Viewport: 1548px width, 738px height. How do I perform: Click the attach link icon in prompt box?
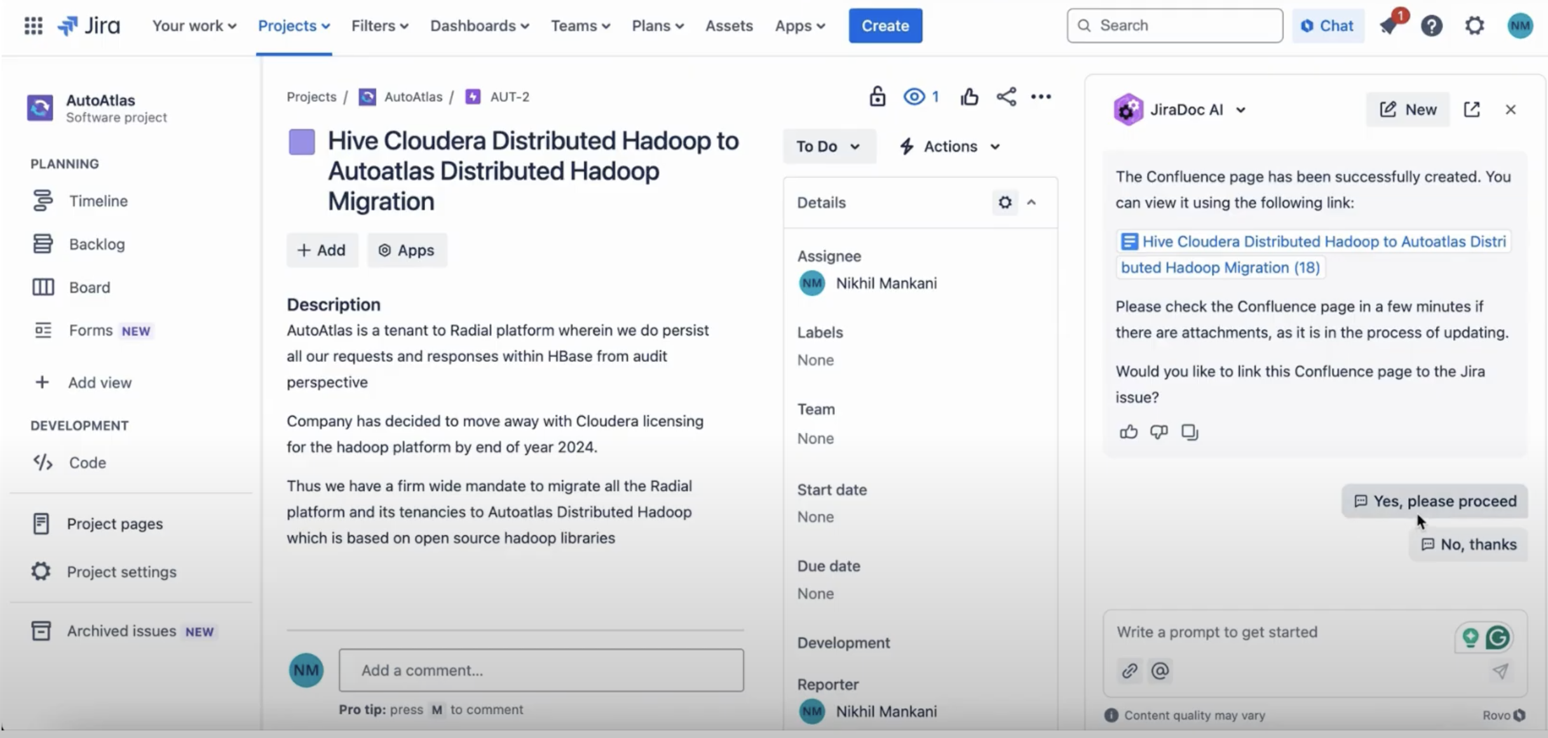[x=1129, y=671]
